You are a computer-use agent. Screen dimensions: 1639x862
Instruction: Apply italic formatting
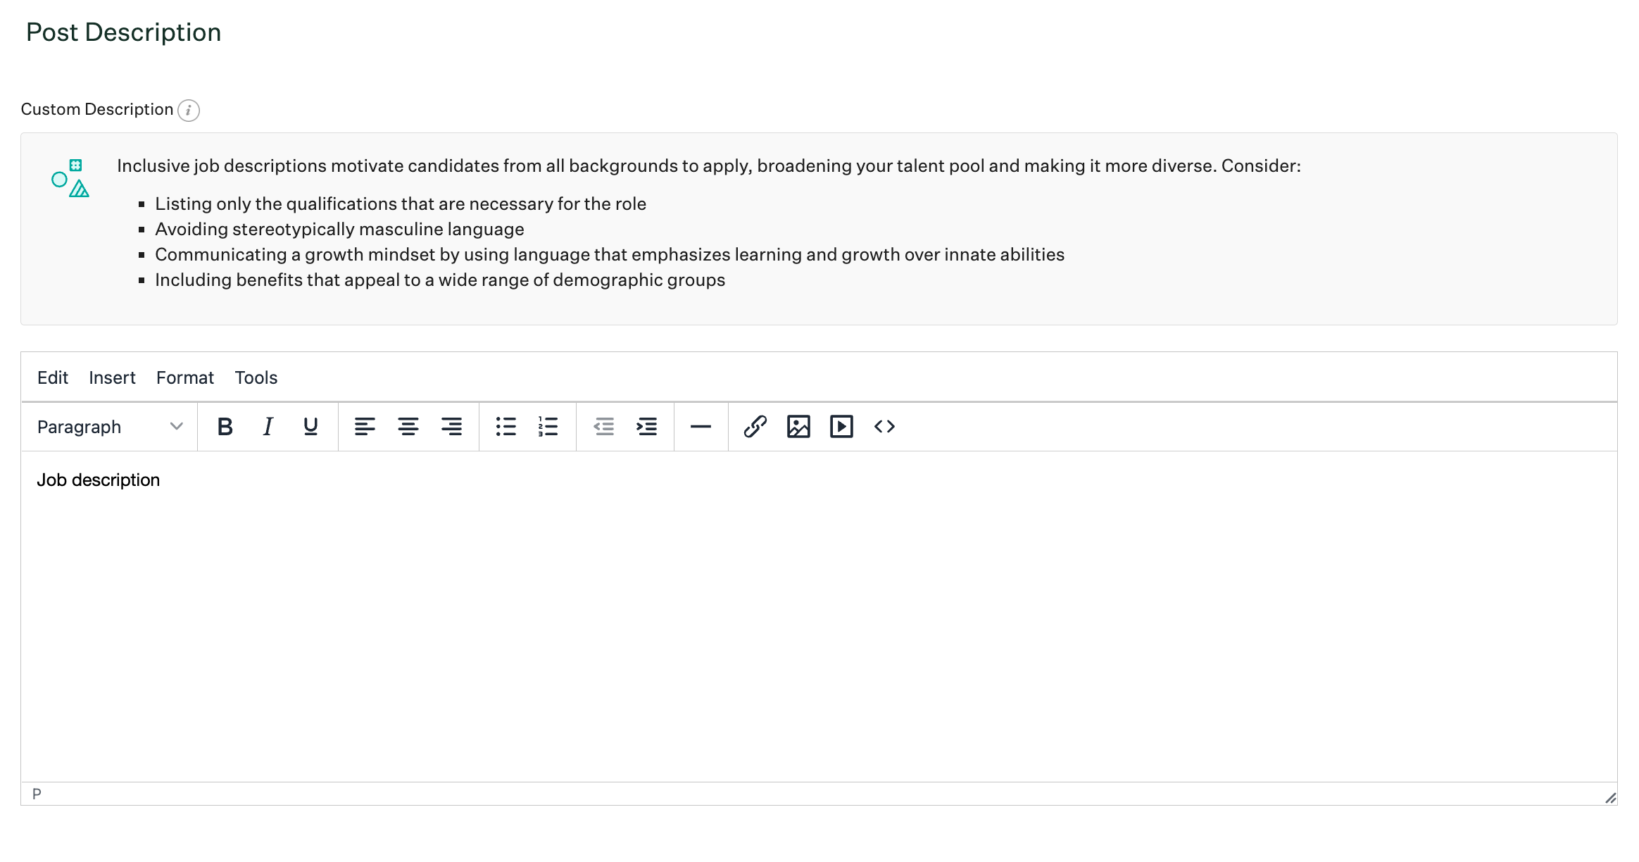pos(267,426)
